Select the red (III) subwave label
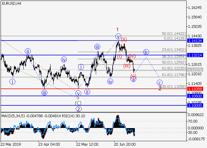This screenshot has height=148, width=207. point(127,65)
